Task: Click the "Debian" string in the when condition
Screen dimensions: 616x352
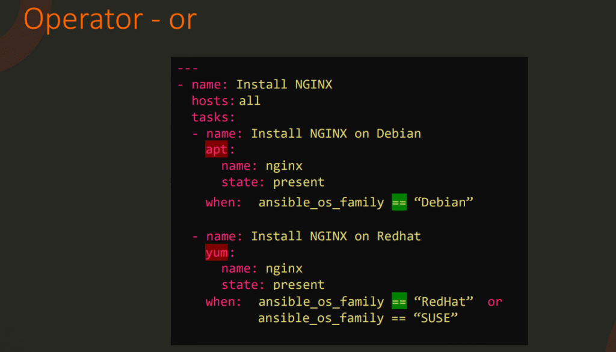Action: (x=444, y=202)
